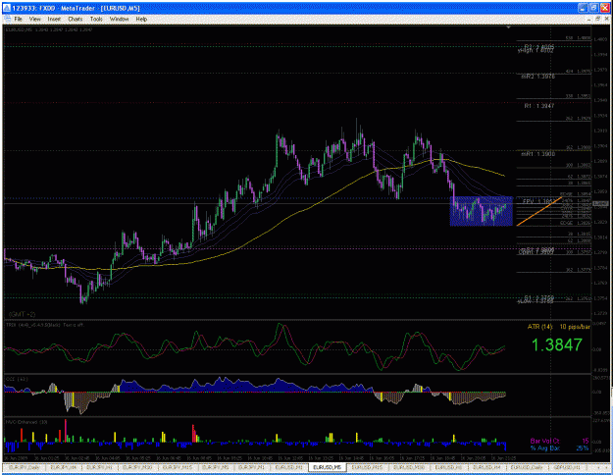The image size is (613, 475).
Task: Switch to the EURJPY,M5 chart tab
Action: click(216, 467)
